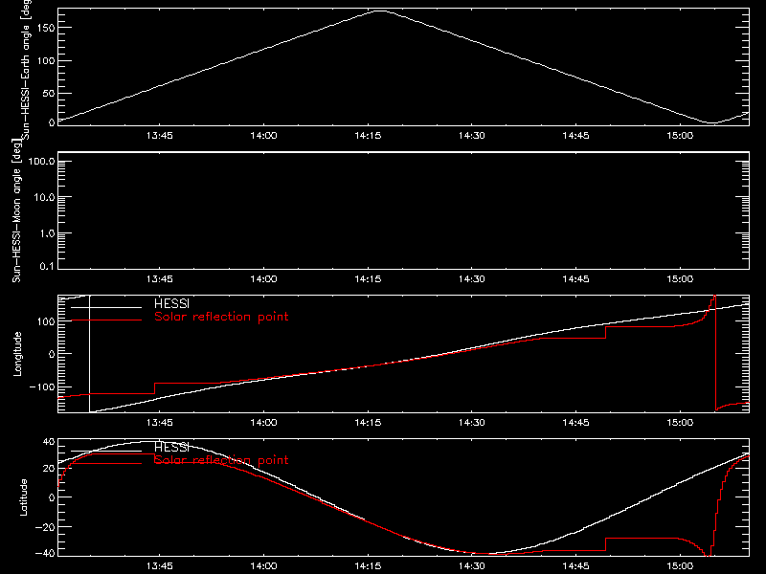
Task: Click 15:00 tick below Latitude plot
Action: [680, 566]
